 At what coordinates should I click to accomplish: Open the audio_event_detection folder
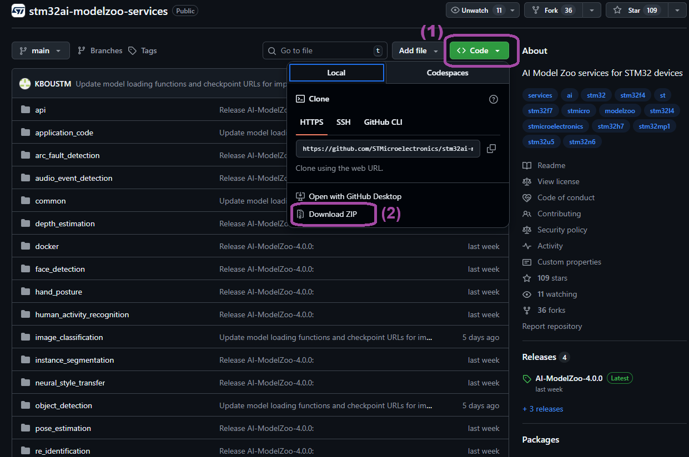74,178
